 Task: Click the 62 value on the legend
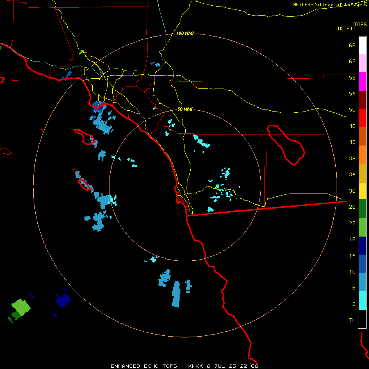[x=352, y=61]
